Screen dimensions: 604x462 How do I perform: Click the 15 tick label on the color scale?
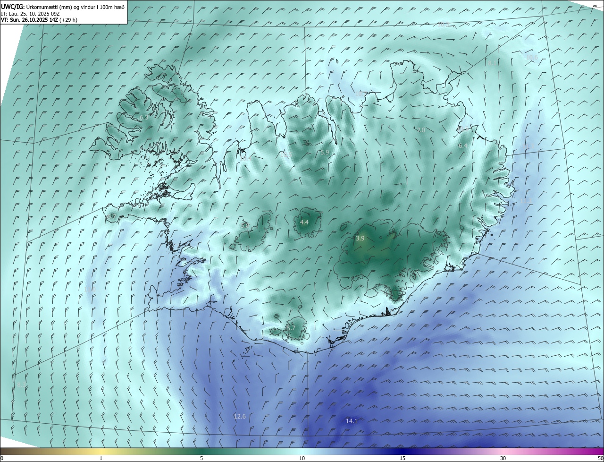(403, 458)
